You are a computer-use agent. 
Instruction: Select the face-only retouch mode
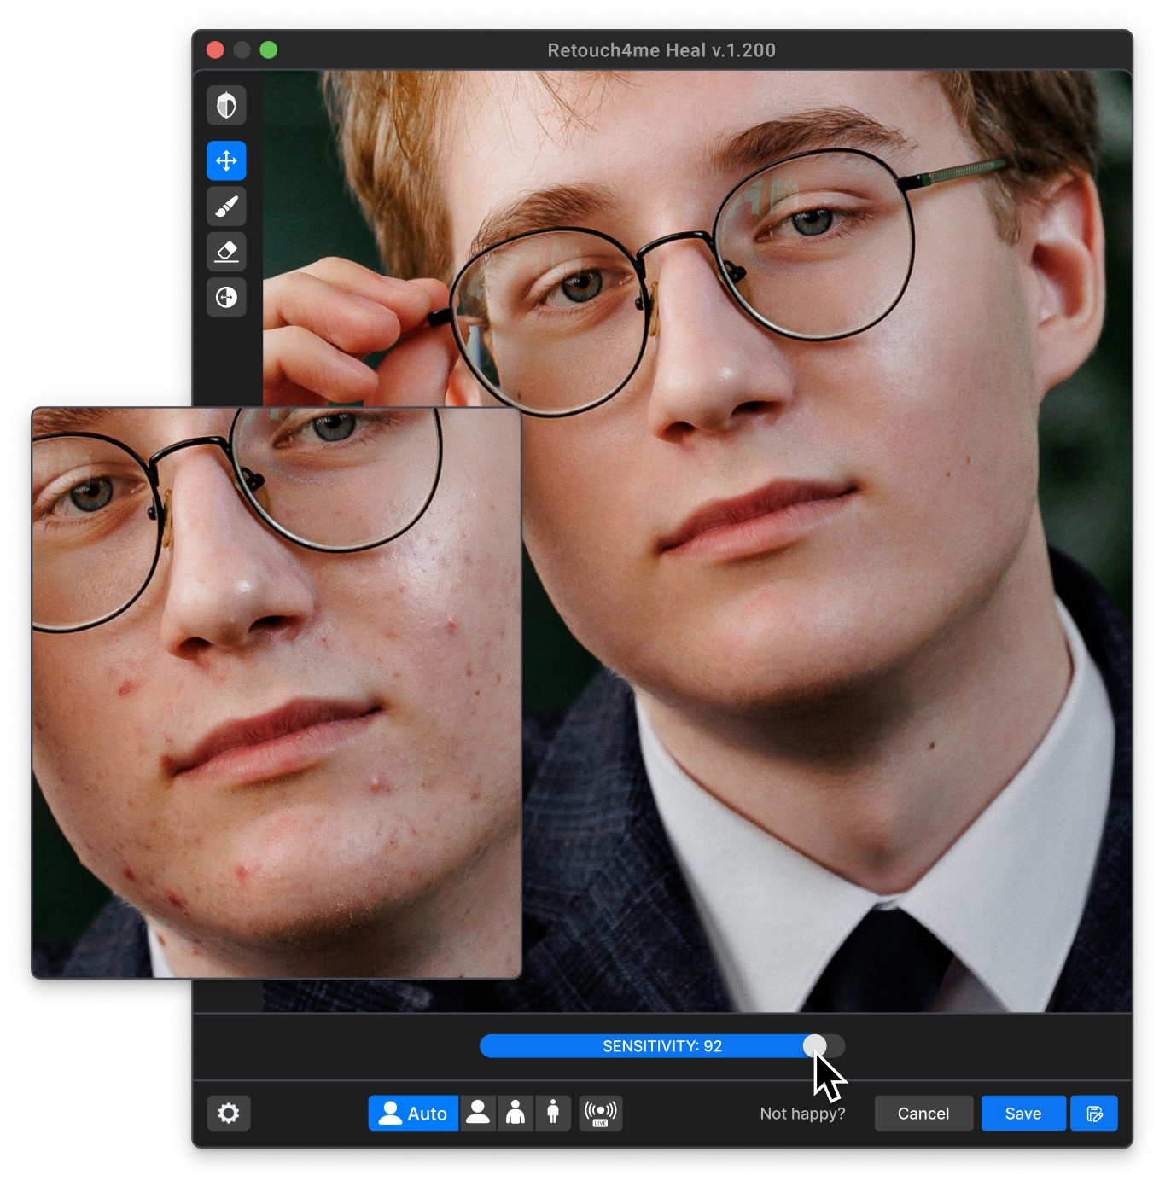478,1113
